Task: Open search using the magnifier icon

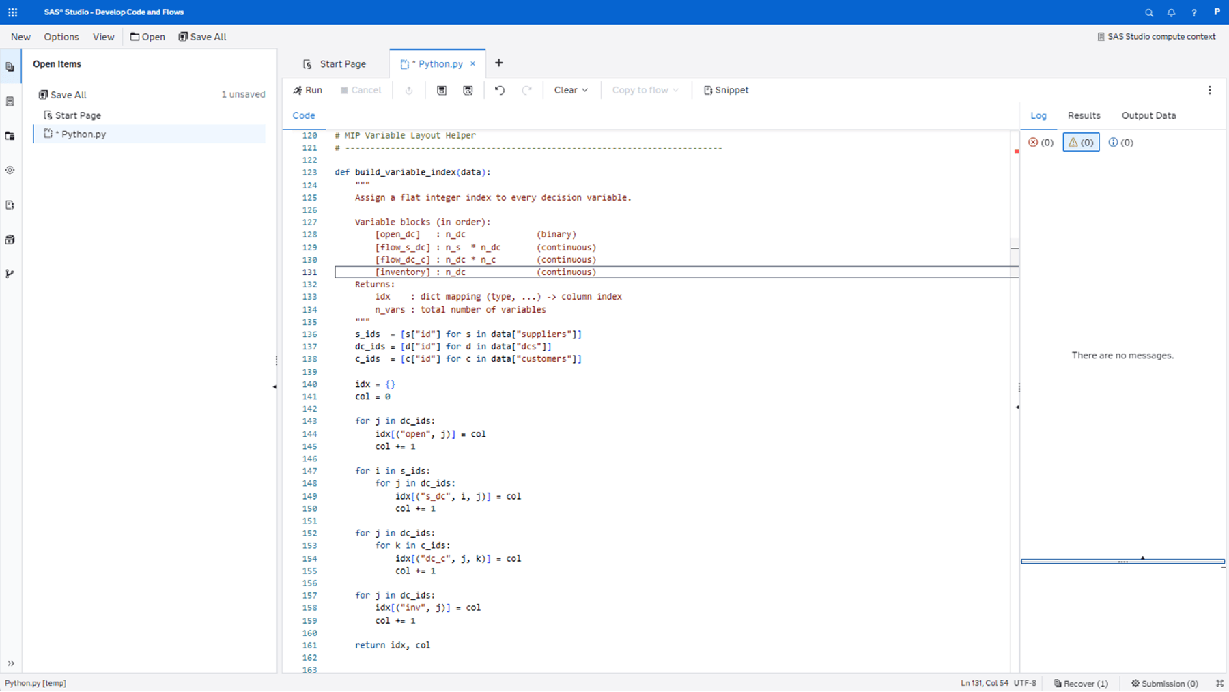Action: 1149,12
